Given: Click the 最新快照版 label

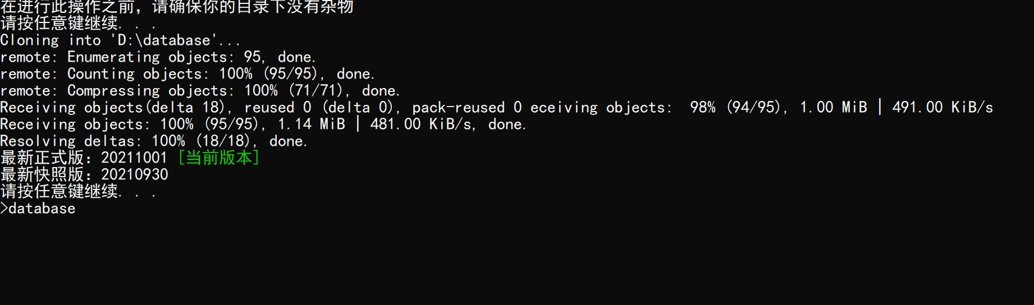Looking at the screenshot, I should tap(42, 174).
